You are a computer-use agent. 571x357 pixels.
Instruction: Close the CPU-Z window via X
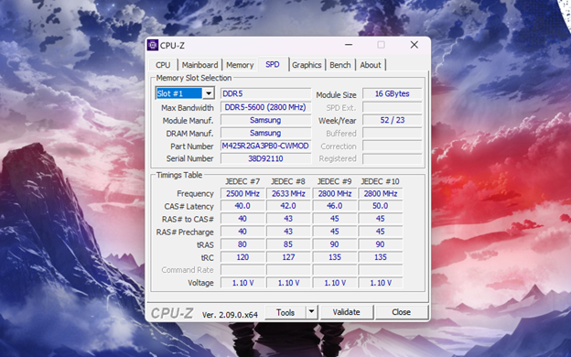point(414,45)
